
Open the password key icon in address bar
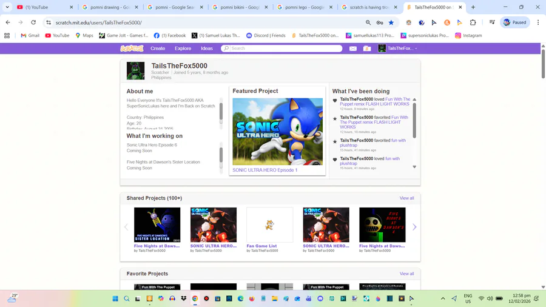(x=380, y=22)
